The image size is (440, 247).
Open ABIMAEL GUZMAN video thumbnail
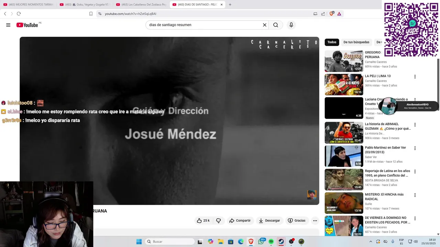click(344, 133)
